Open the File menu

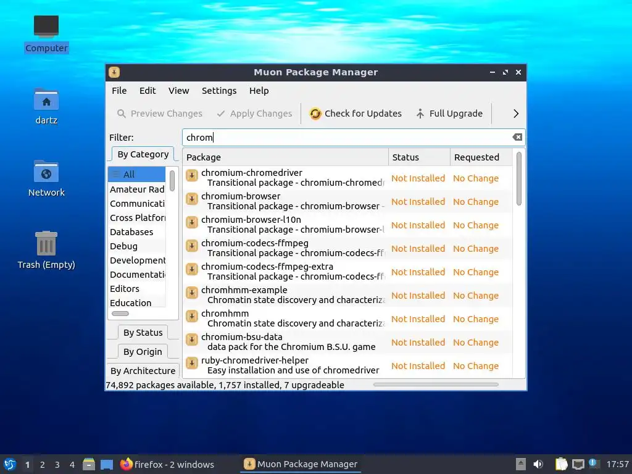coord(119,91)
